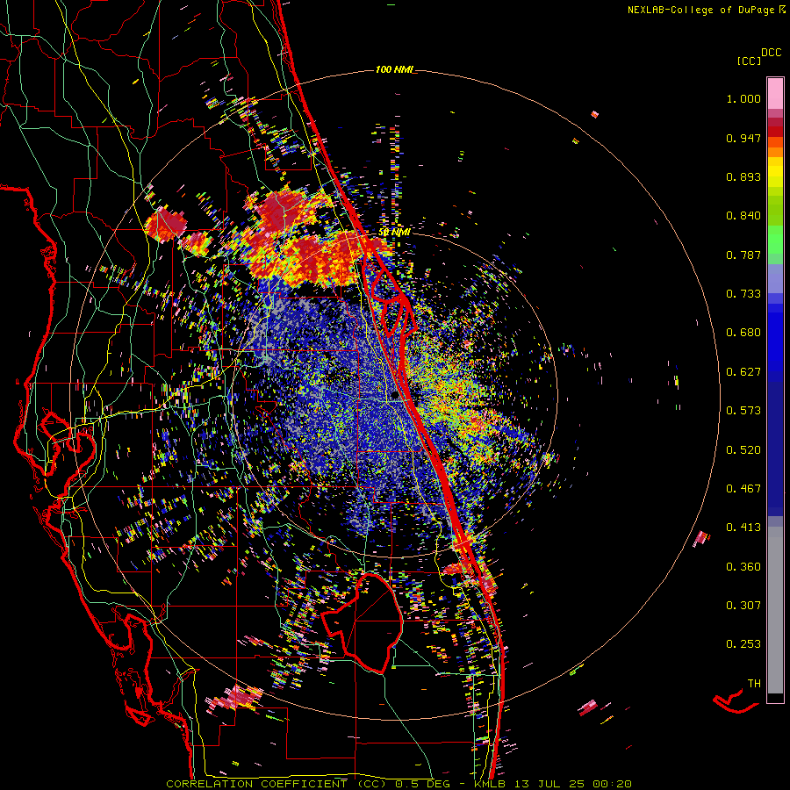Image resolution: width=790 pixels, height=790 pixels.
Task: Select the 0.840 scale value
Action: [743, 216]
